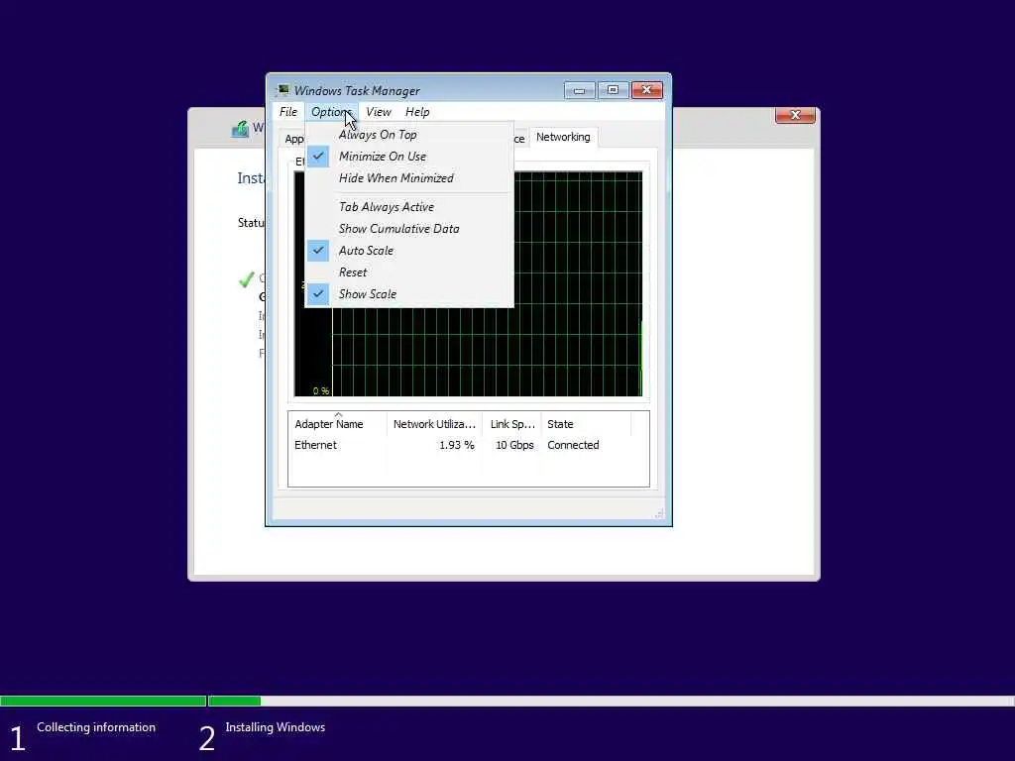Close the Windows Setup window behind
Viewport: 1015px width, 761px height.
(x=795, y=115)
